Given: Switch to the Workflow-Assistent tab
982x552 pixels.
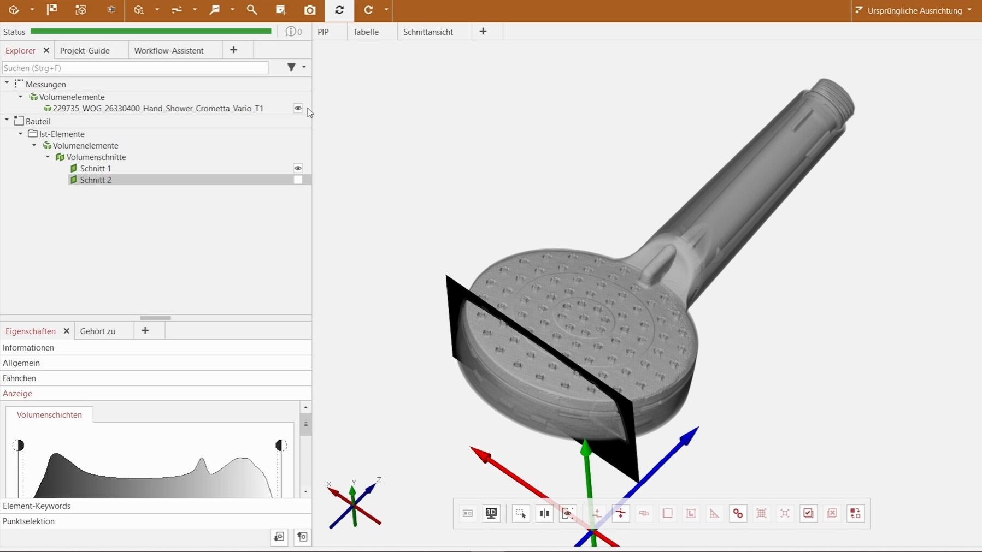Looking at the screenshot, I should tap(169, 50).
